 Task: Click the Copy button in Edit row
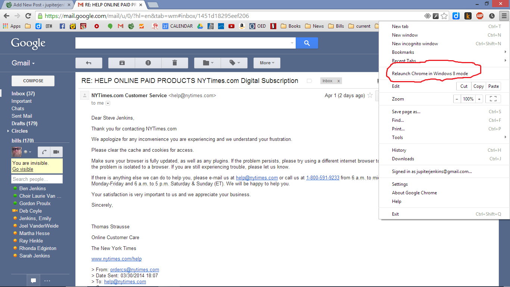[x=479, y=86]
